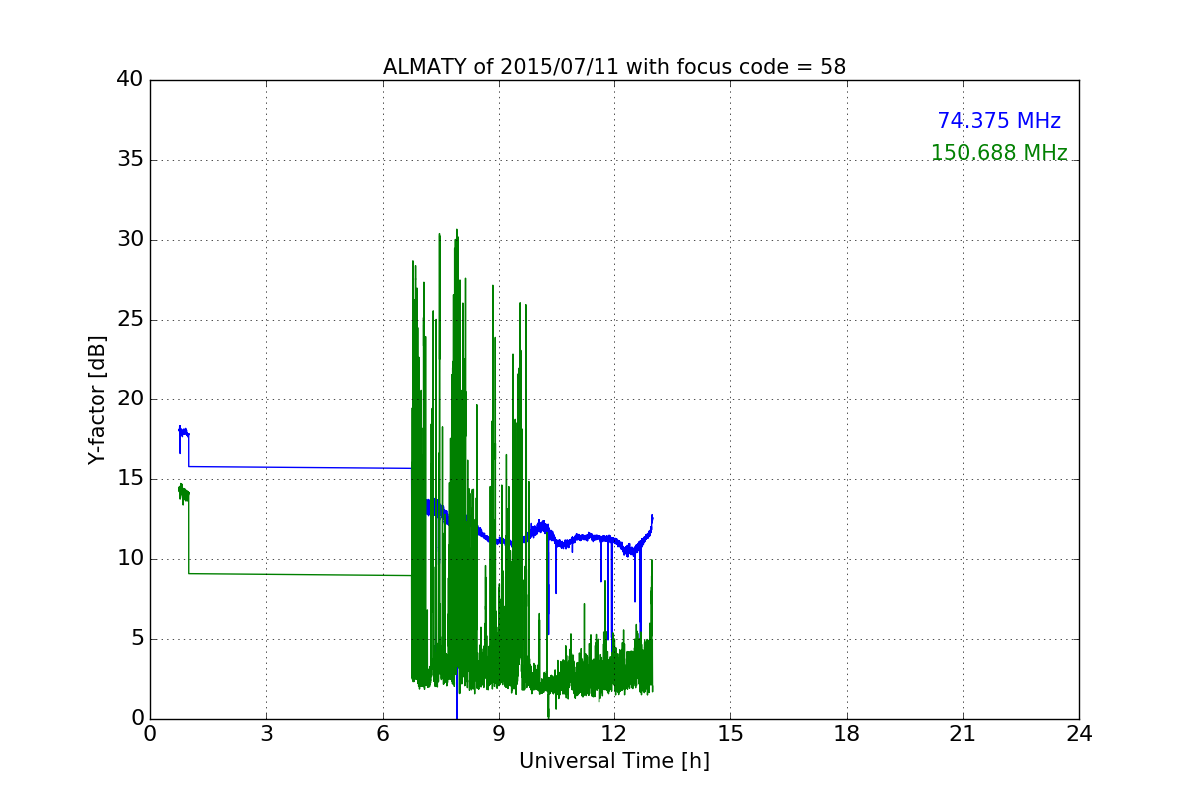Click the y-axis tick label '35'

[130, 160]
